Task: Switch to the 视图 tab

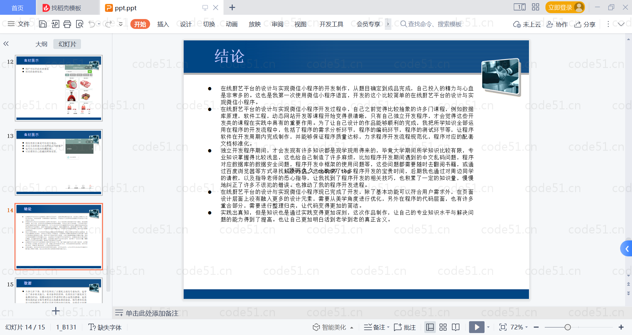Action: (x=301, y=24)
